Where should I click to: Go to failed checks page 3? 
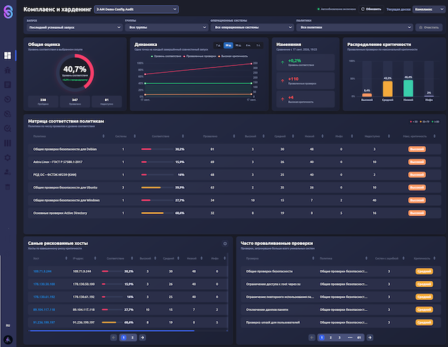[x=339, y=337]
